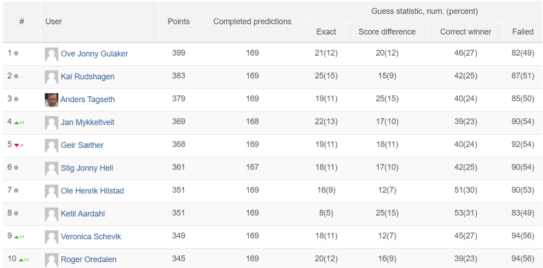Screen dimensions: 543x268
Task: Open Veronica Schevik's profile link
Action: click(x=91, y=236)
